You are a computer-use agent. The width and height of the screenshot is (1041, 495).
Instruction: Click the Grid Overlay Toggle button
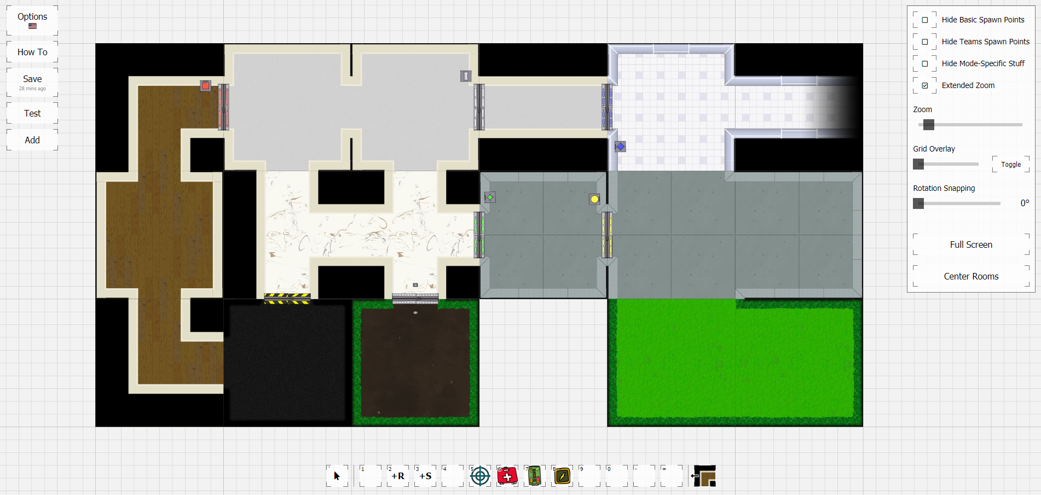(1011, 164)
